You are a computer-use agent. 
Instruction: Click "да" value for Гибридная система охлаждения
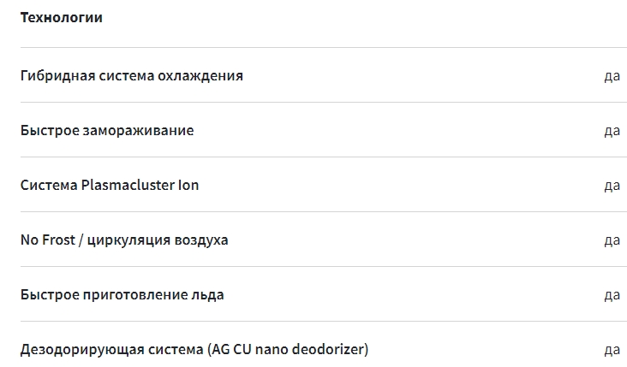pos(612,76)
